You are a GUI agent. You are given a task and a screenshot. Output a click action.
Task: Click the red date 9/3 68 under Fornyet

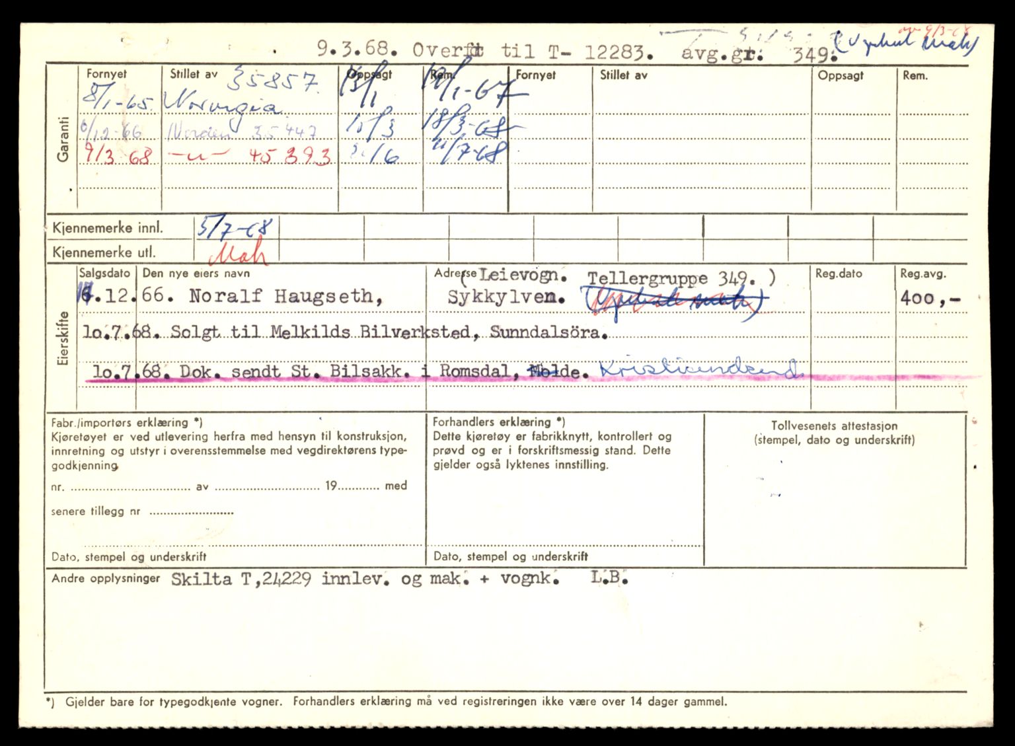click(x=119, y=157)
